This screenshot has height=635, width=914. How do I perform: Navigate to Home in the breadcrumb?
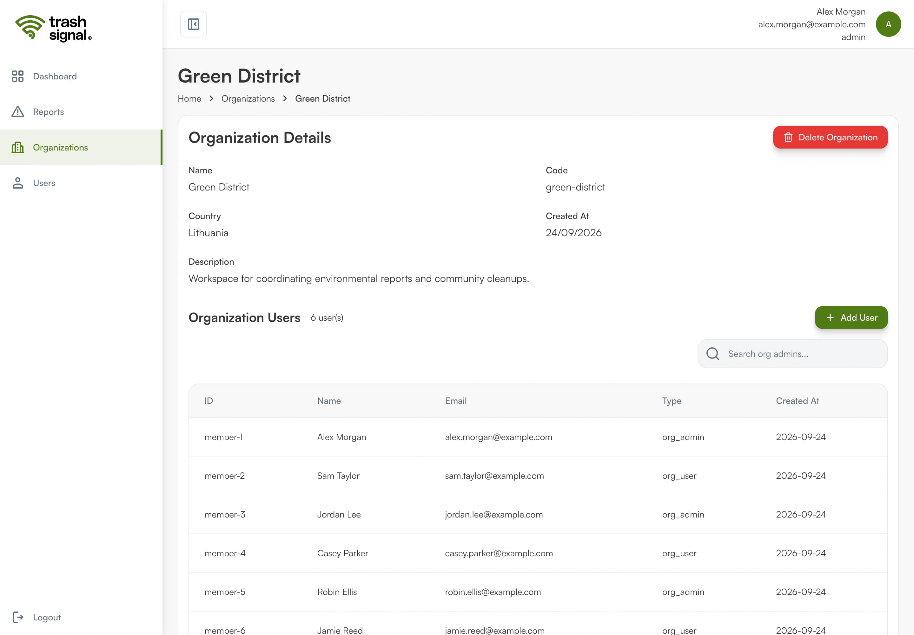pyautogui.click(x=189, y=99)
